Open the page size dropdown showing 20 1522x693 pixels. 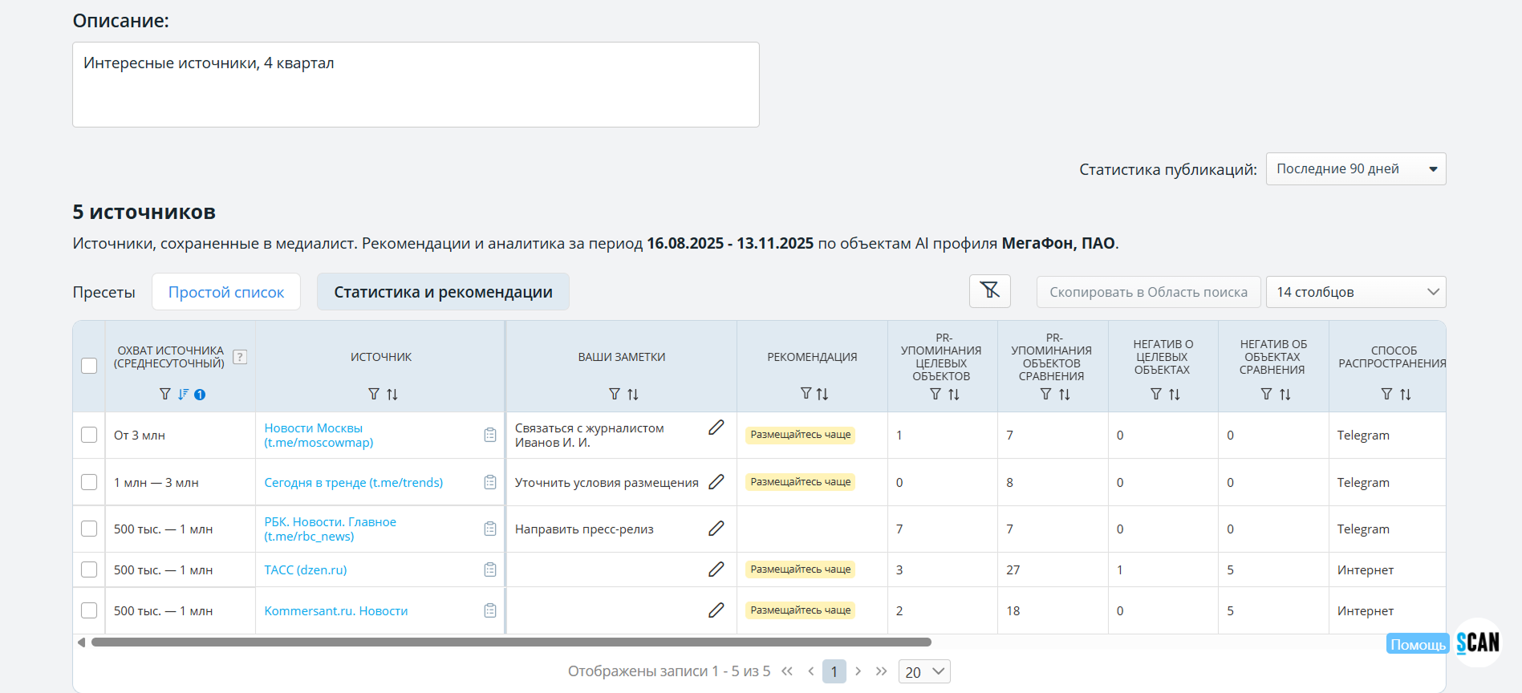[924, 672]
